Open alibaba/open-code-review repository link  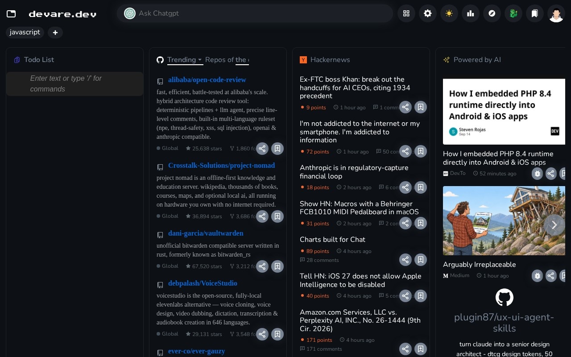[x=207, y=80]
